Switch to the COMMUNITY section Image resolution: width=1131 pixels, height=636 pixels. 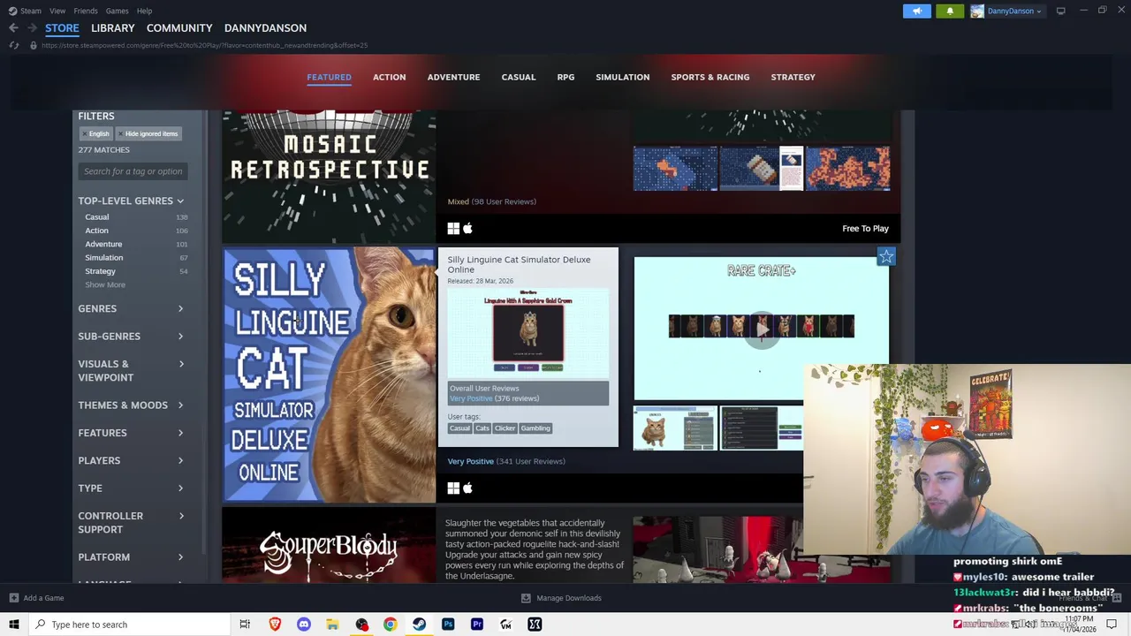[x=179, y=28]
